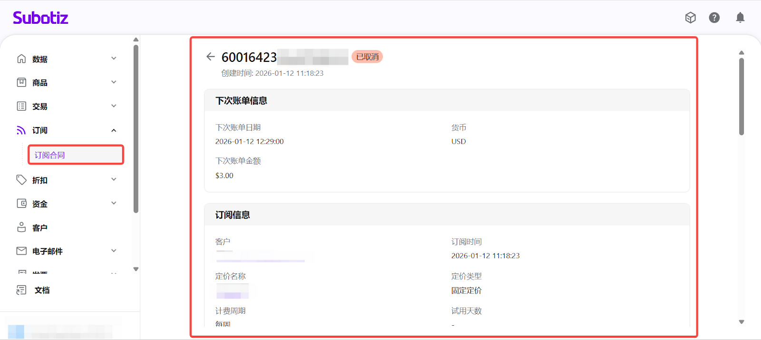Open notifications bell icon
Screen dimensions: 761x340
point(740,18)
